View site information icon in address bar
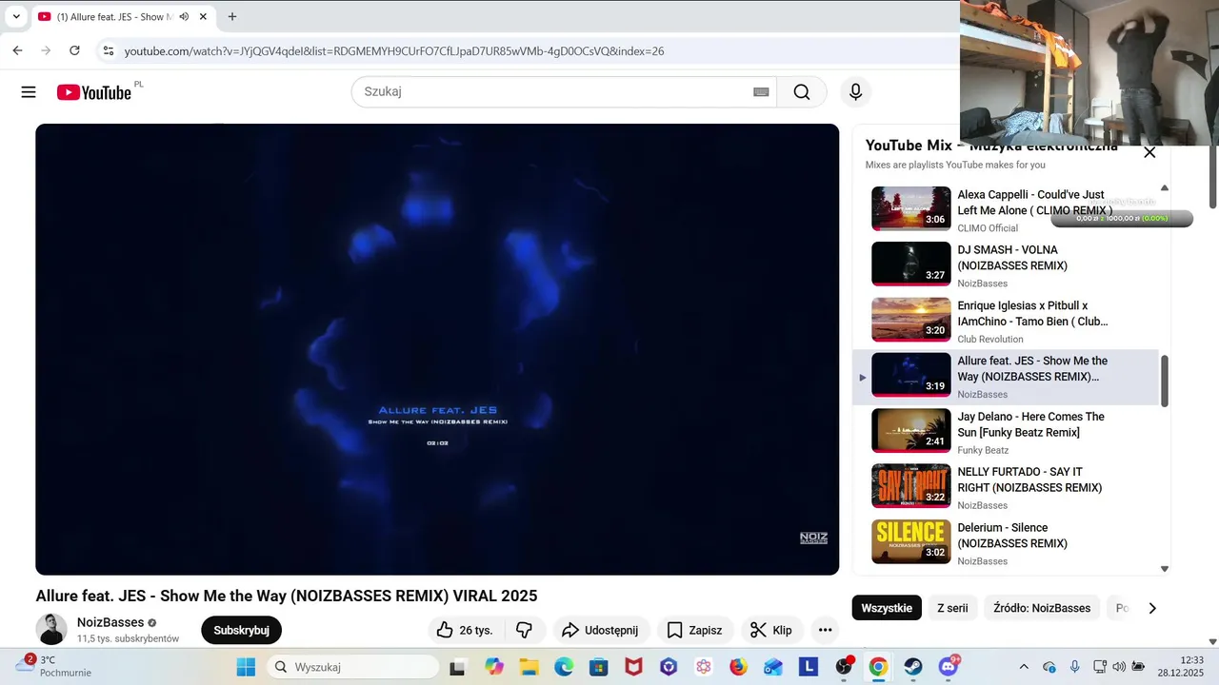The height and width of the screenshot is (685, 1219). coord(109,50)
